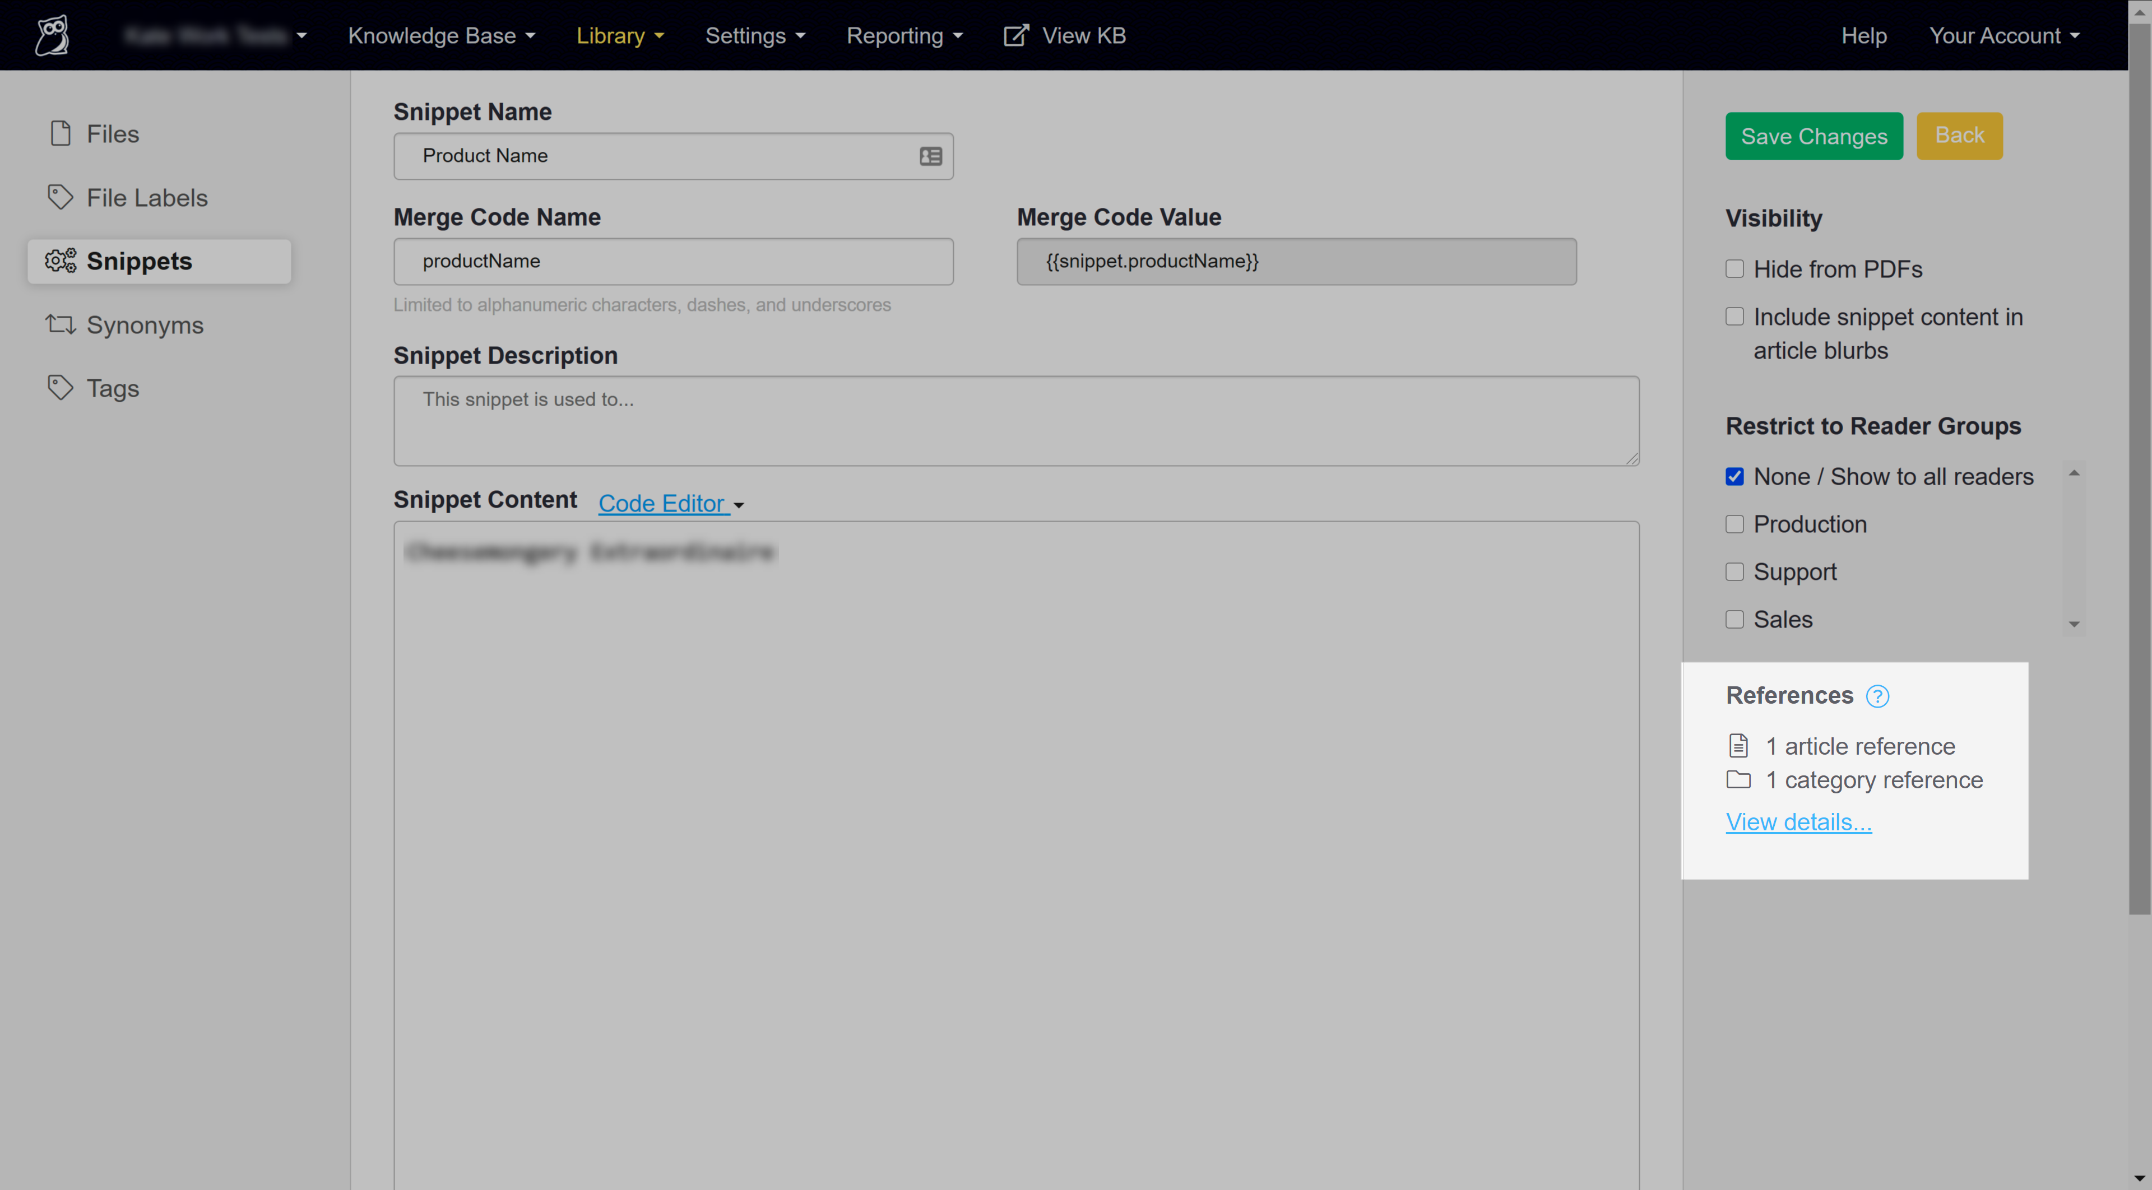Click the contact card icon in Snippet Name

tap(931, 156)
